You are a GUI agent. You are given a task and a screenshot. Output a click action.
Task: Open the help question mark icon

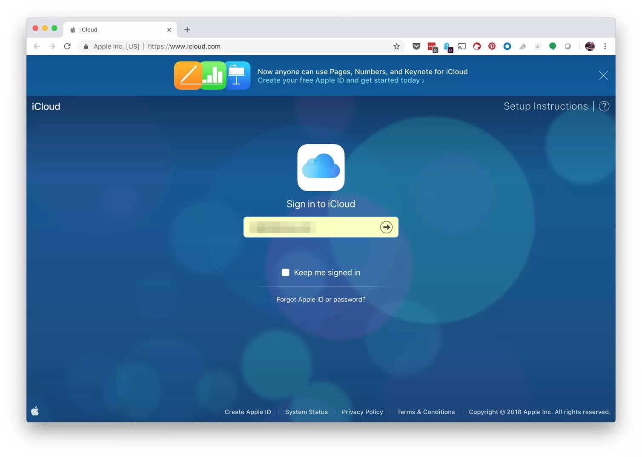tap(604, 106)
